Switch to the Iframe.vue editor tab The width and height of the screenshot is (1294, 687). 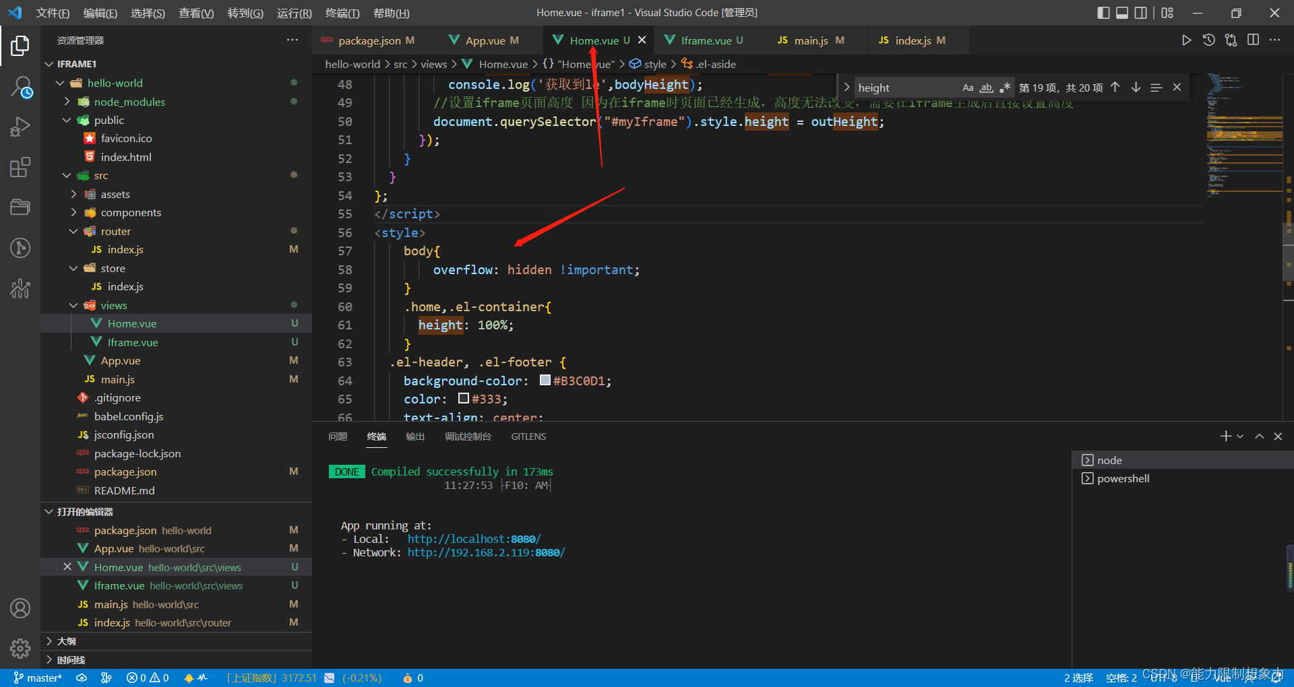coord(712,40)
